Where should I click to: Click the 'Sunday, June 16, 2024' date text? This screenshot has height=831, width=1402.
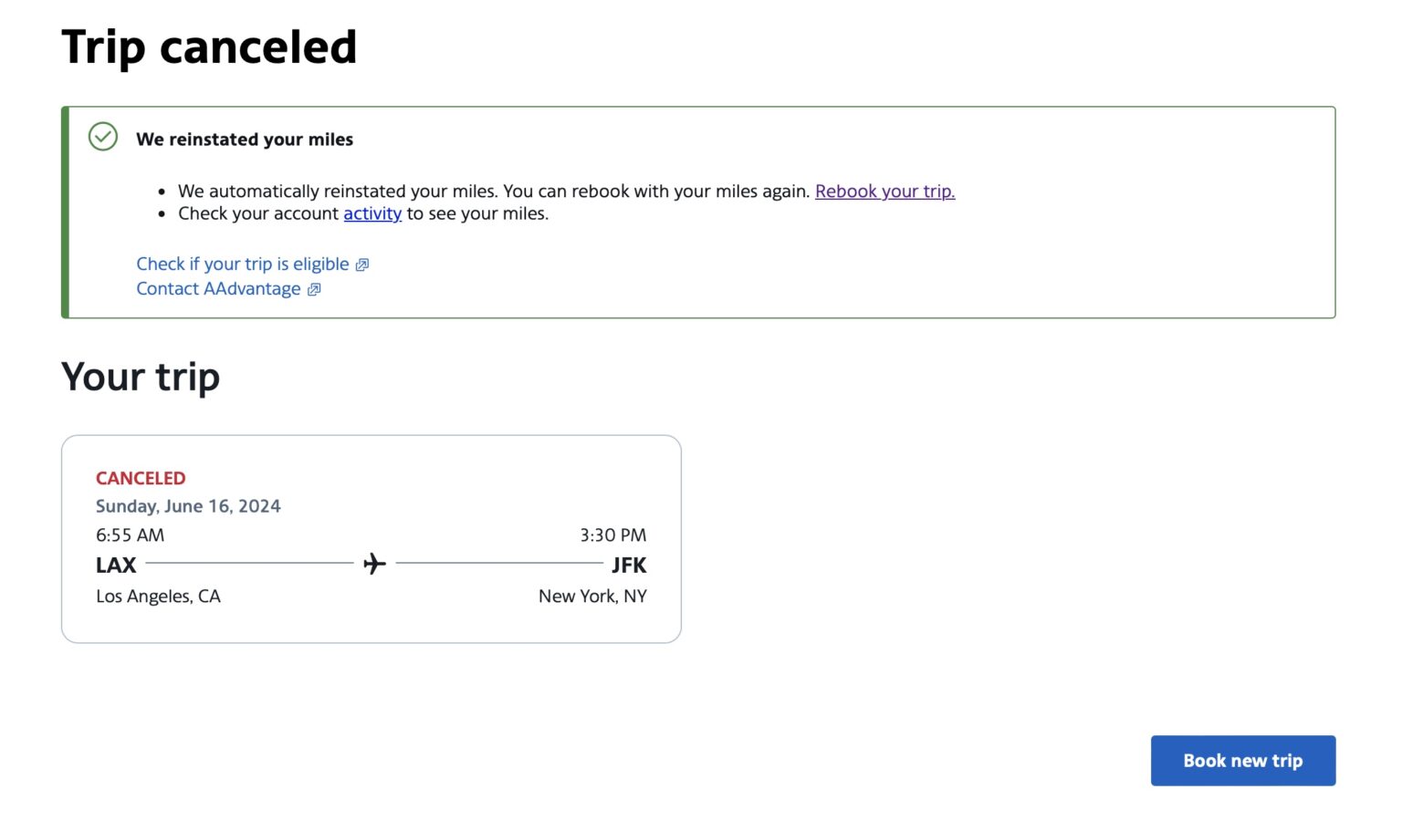188,505
